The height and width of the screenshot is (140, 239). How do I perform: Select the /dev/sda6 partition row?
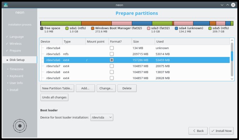pyautogui.click(x=137, y=60)
